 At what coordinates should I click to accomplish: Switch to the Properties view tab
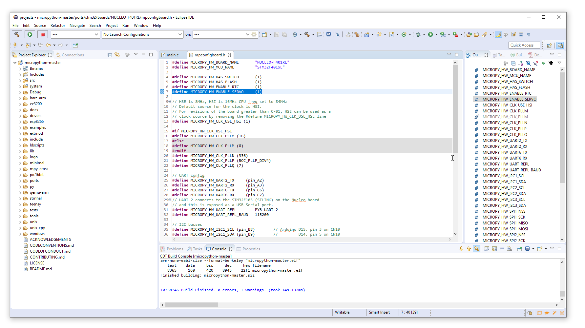click(x=248, y=249)
